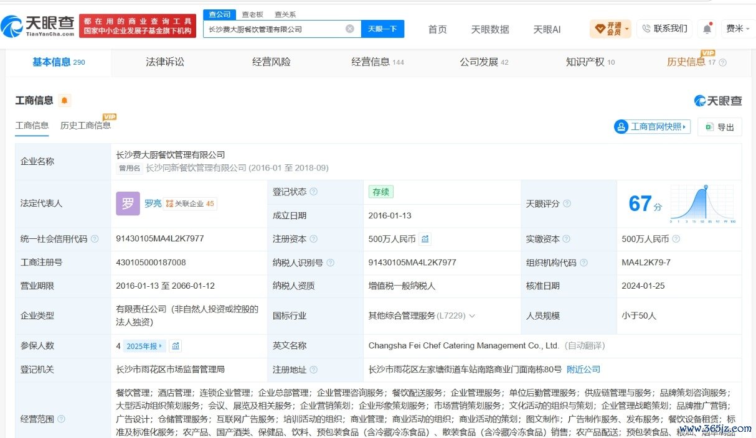Select the 工商信息 sub-tab
The image size is (756, 438).
click(32, 125)
